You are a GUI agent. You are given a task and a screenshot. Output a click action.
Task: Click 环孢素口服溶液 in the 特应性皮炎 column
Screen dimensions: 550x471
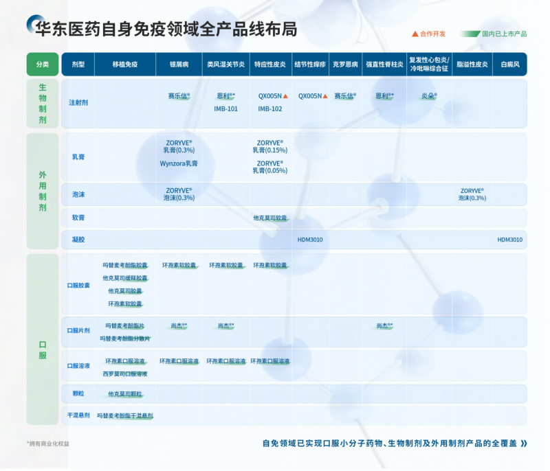click(270, 361)
